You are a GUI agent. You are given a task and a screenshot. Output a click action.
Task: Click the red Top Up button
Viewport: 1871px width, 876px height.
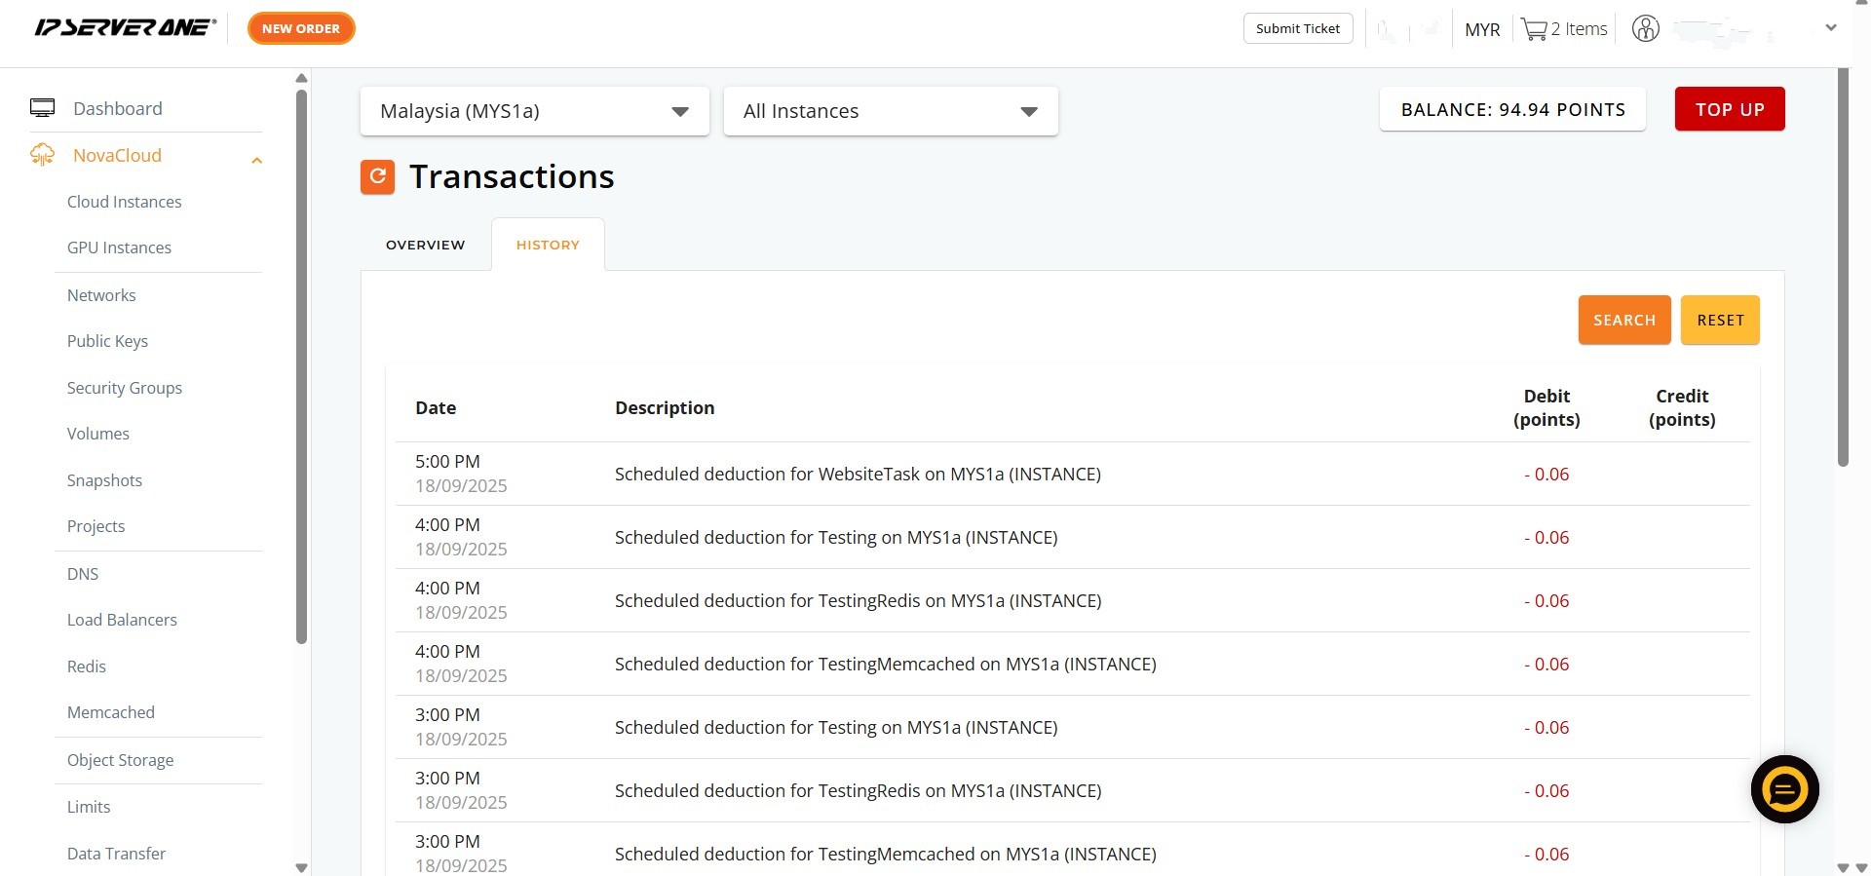pyautogui.click(x=1729, y=109)
